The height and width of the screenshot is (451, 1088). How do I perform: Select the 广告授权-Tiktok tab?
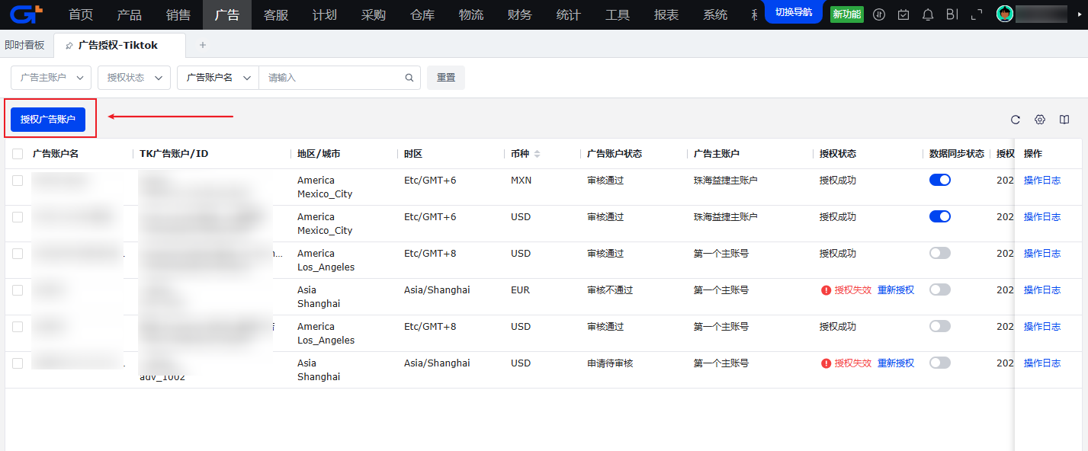[x=119, y=46]
